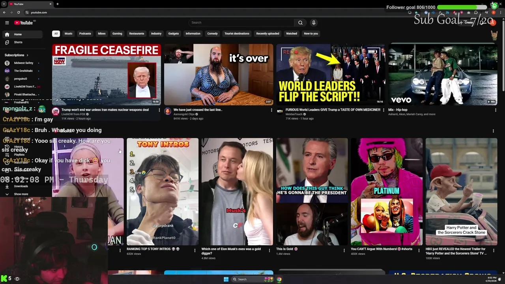505x284 pixels.
Task: Select the Tourist destinations filter chip
Action: [x=237, y=34]
